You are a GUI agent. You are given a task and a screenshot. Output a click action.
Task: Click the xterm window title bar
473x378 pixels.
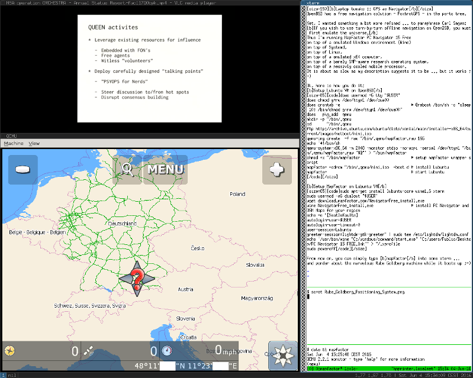coord(387,3)
